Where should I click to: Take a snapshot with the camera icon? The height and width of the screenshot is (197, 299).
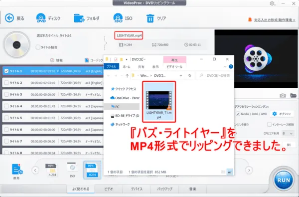(283, 95)
